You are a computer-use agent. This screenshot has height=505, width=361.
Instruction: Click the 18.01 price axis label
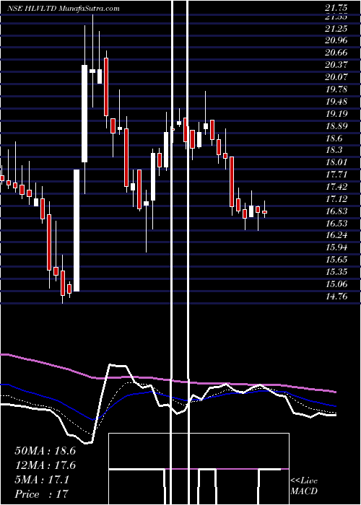point(336,162)
